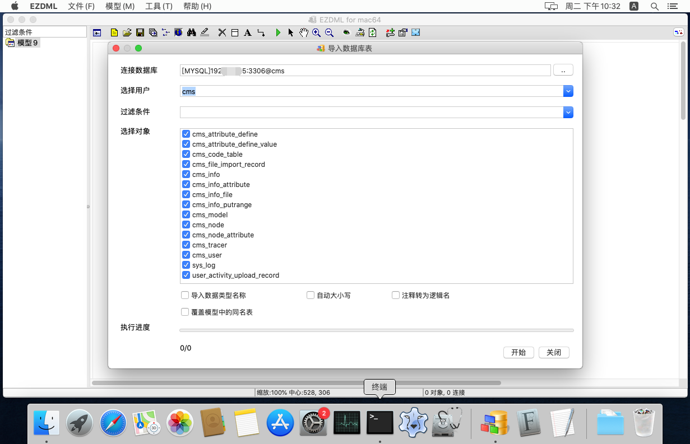Click the 开始 button

point(518,352)
